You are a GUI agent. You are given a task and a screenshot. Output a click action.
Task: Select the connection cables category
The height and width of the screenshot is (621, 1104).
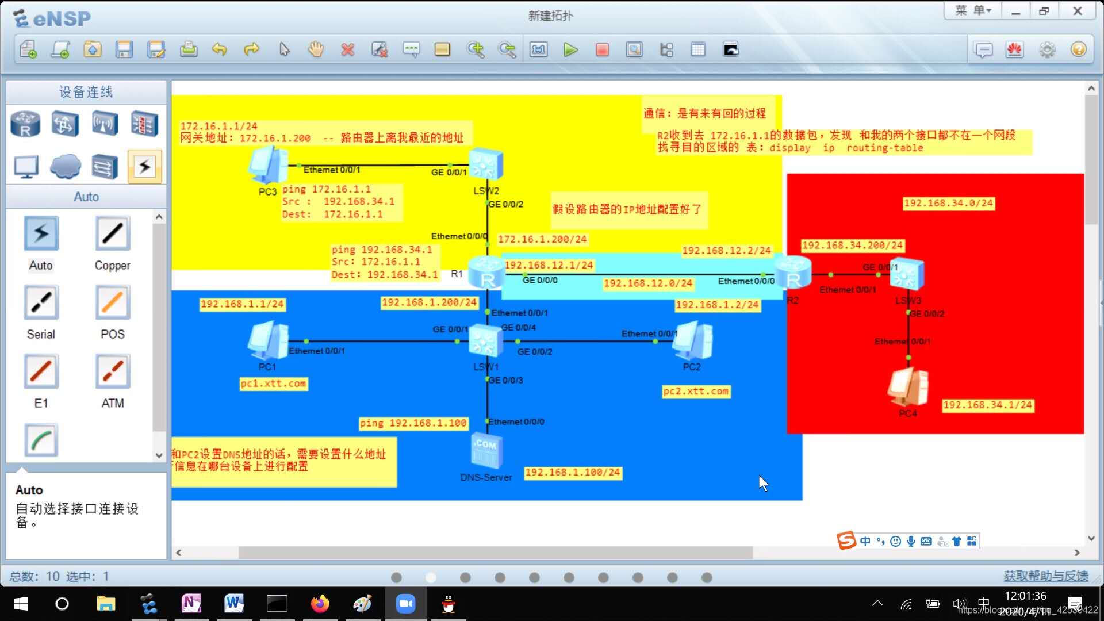pos(144,167)
